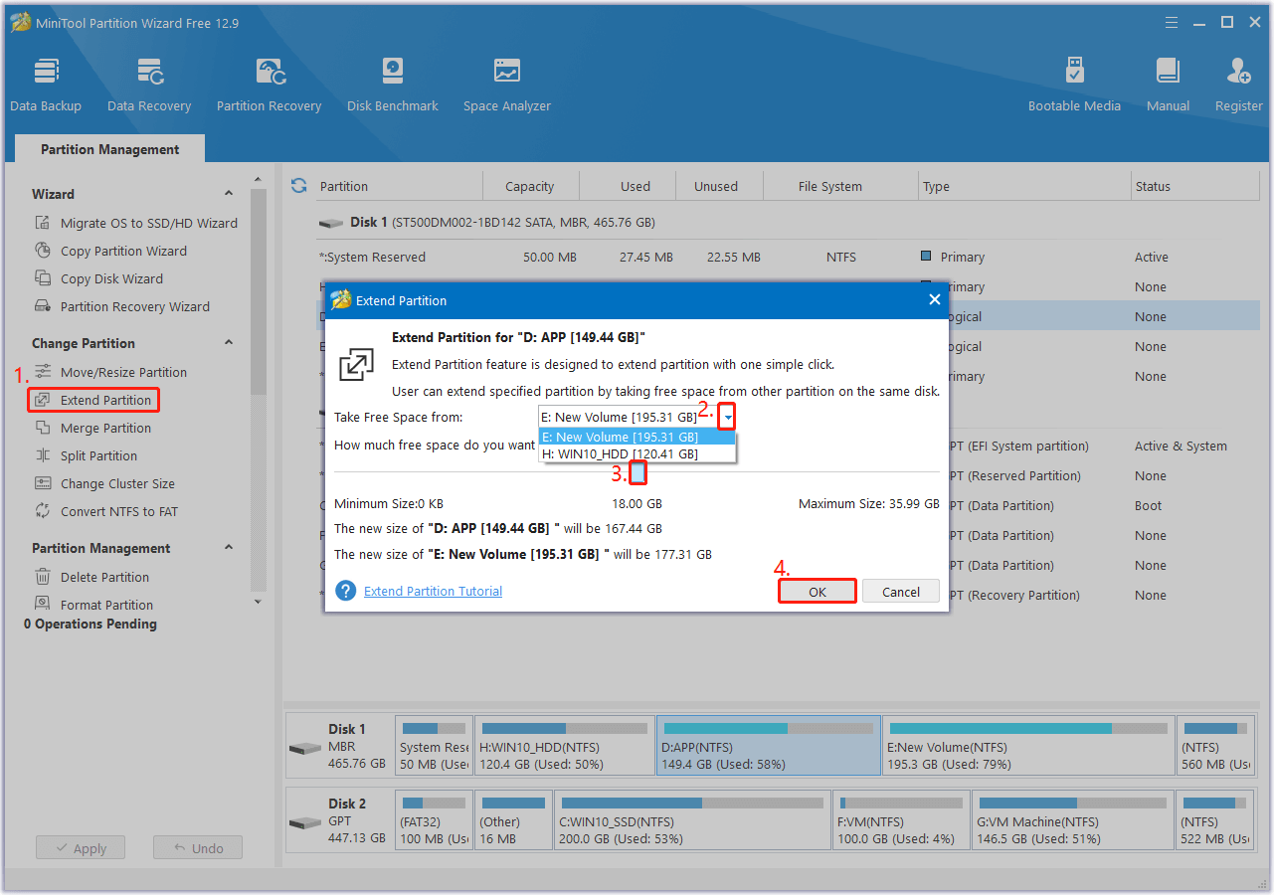This screenshot has width=1274, height=895.
Task: Click the free space slider handle
Action: click(638, 473)
